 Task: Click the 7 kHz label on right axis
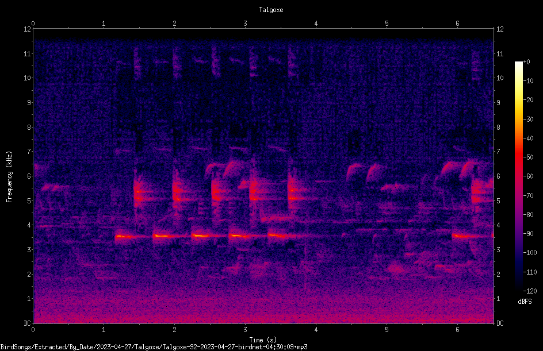point(498,152)
